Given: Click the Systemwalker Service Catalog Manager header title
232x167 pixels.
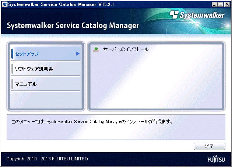Looking at the screenshot, I should click(x=73, y=25).
